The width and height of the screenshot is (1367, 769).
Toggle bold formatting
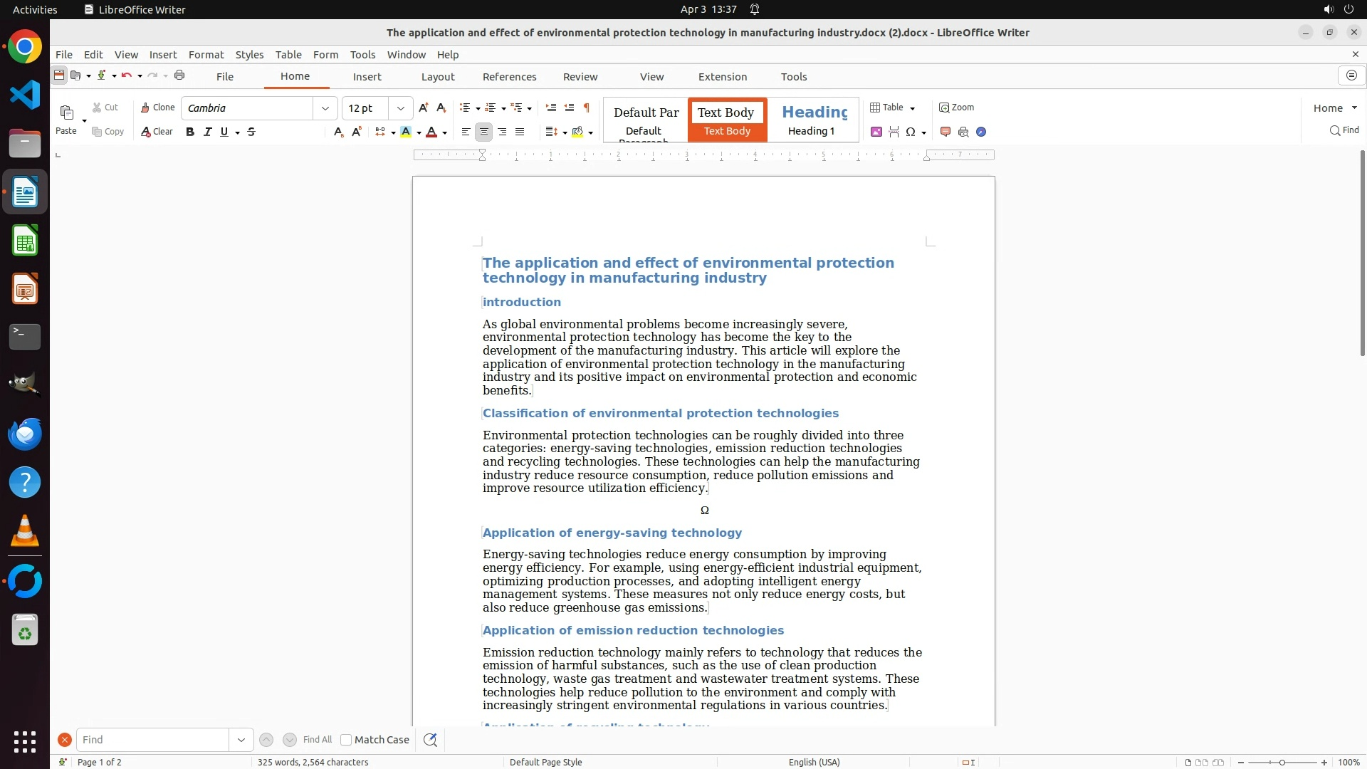point(190,132)
